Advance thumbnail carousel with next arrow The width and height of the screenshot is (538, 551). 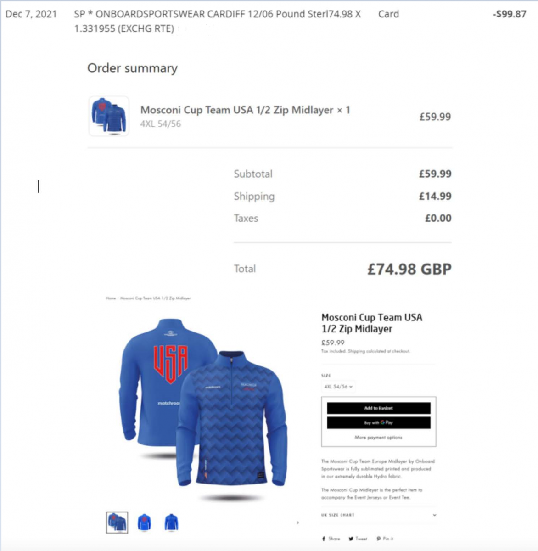click(298, 523)
